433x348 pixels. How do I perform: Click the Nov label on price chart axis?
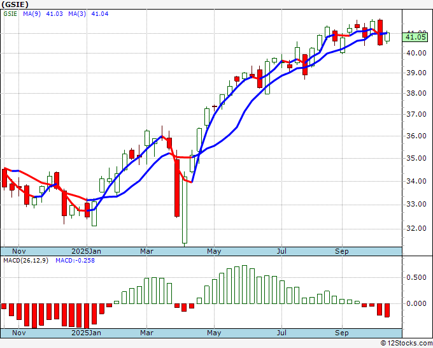tap(18, 251)
